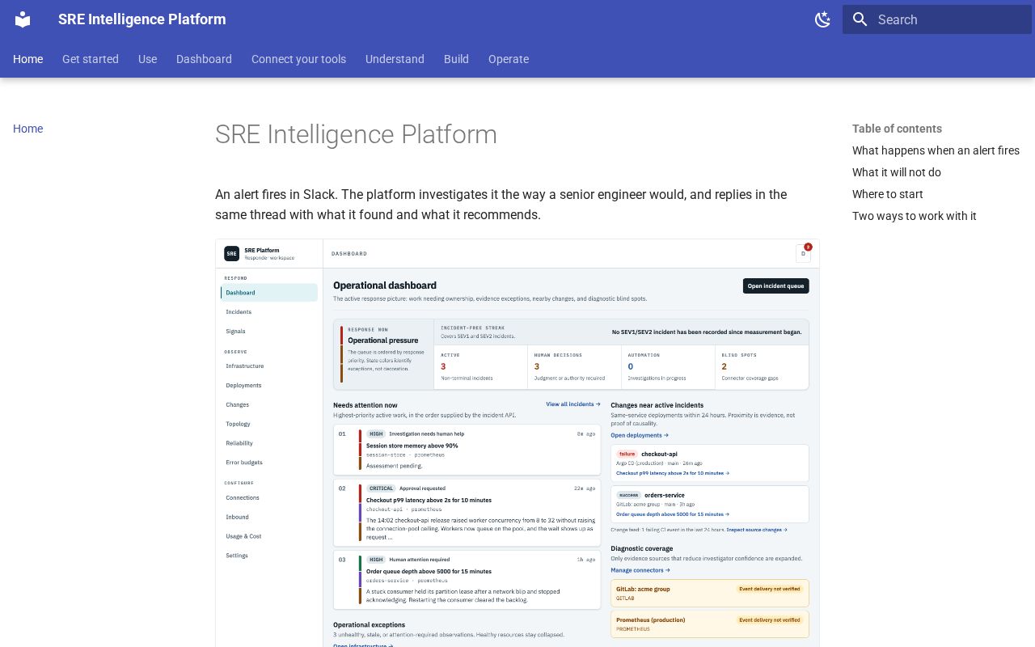Viewport: 1035px width, 647px height.
Task: Focus the Search input field
Action: (937, 19)
